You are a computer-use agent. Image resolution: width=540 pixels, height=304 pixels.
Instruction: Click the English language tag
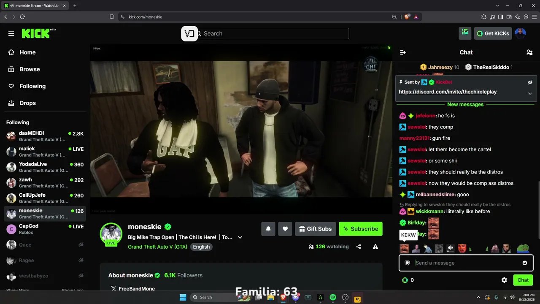[201, 247]
